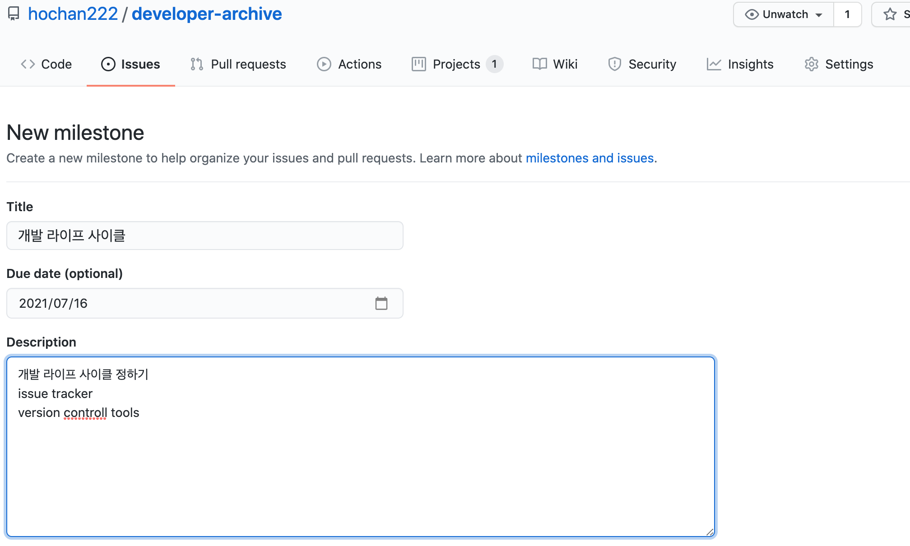The height and width of the screenshot is (546, 910).
Task: Click the watchers count number button
Action: [847, 14]
